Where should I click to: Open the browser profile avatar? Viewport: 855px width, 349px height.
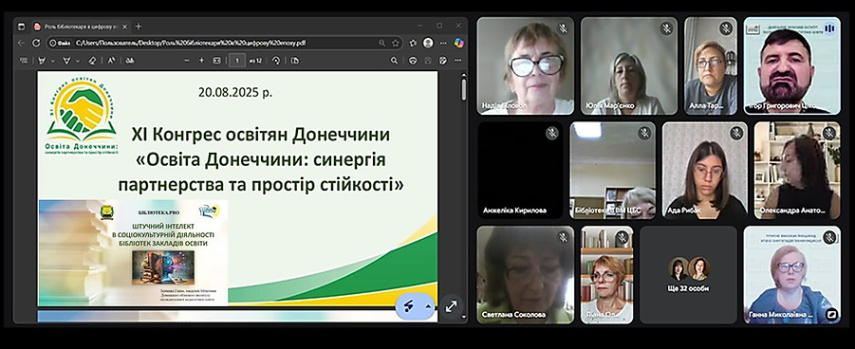428,43
